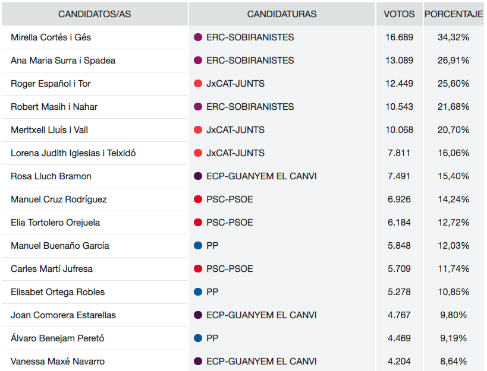Click Meritxell Lluís i Vall's name
This screenshot has height=371, width=487.
coord(49,130)
